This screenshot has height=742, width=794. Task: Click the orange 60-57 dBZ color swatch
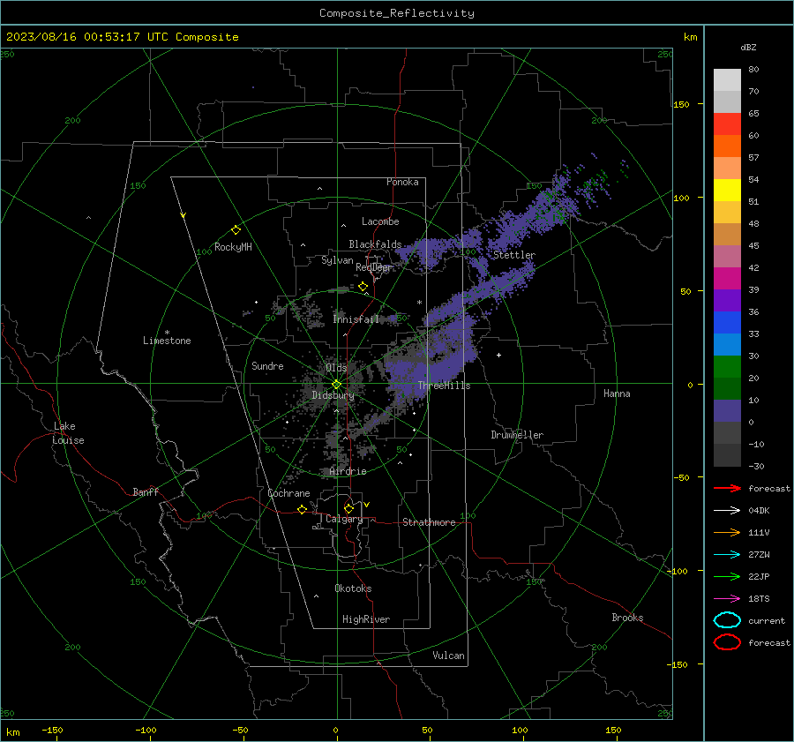click(x=727, y=146)
